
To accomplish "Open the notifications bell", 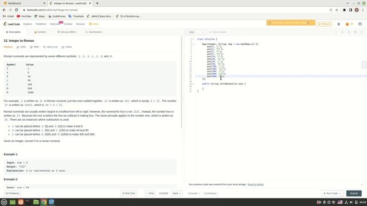I will 338,24.
